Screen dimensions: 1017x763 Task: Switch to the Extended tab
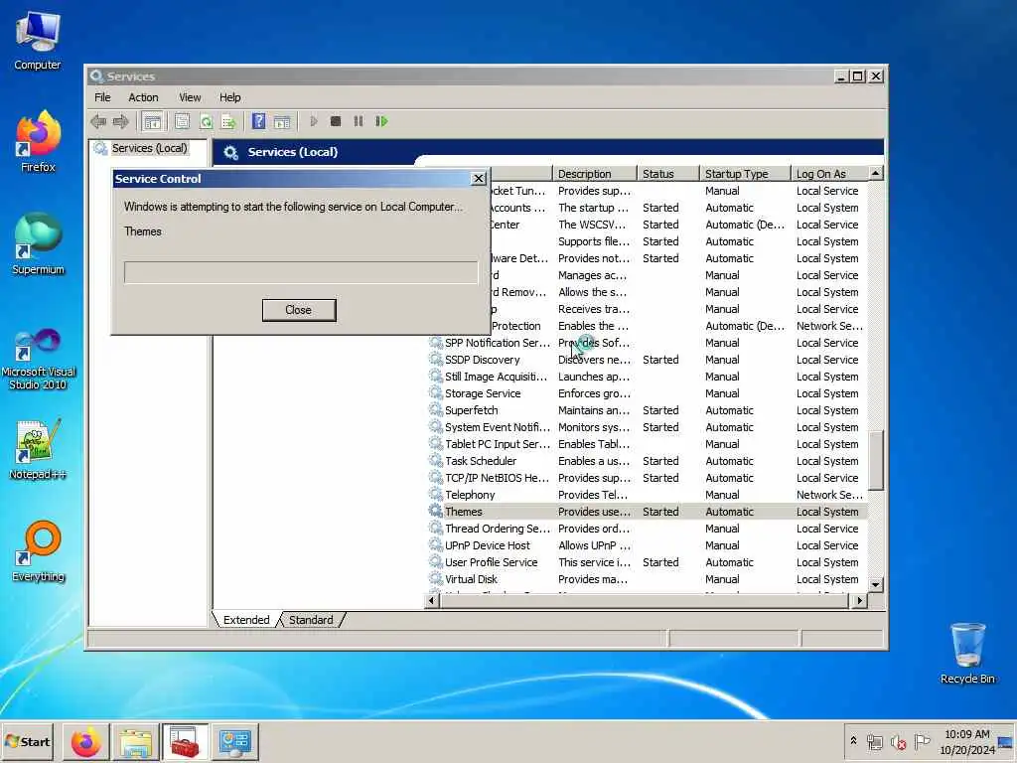(246, 620)
